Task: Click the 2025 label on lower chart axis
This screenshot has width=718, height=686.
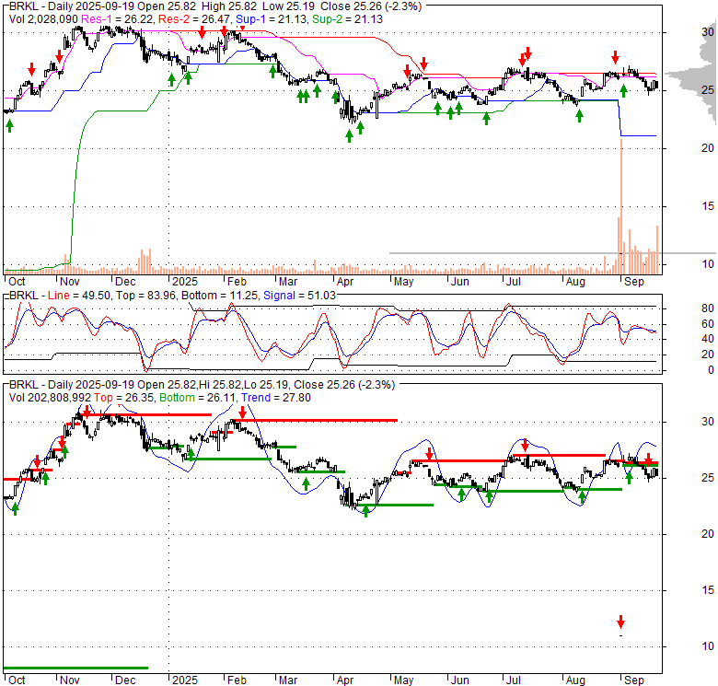Action: pyautogui.click(x=184, y=680)
